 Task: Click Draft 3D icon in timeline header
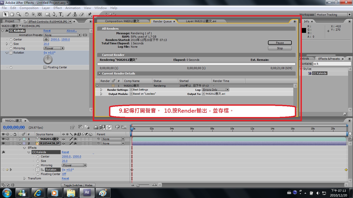pos(87,127)
